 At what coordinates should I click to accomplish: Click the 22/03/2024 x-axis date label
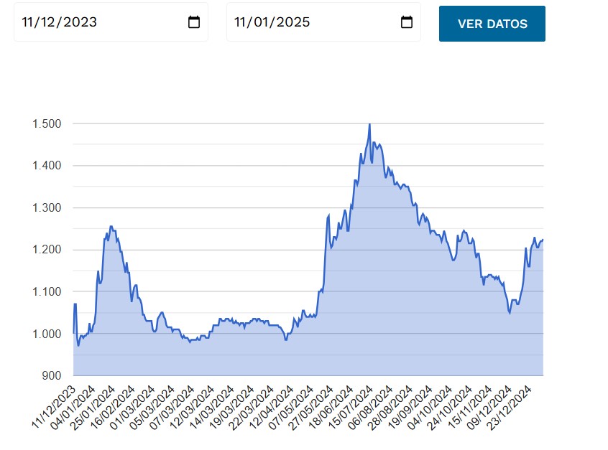(252, 407)
